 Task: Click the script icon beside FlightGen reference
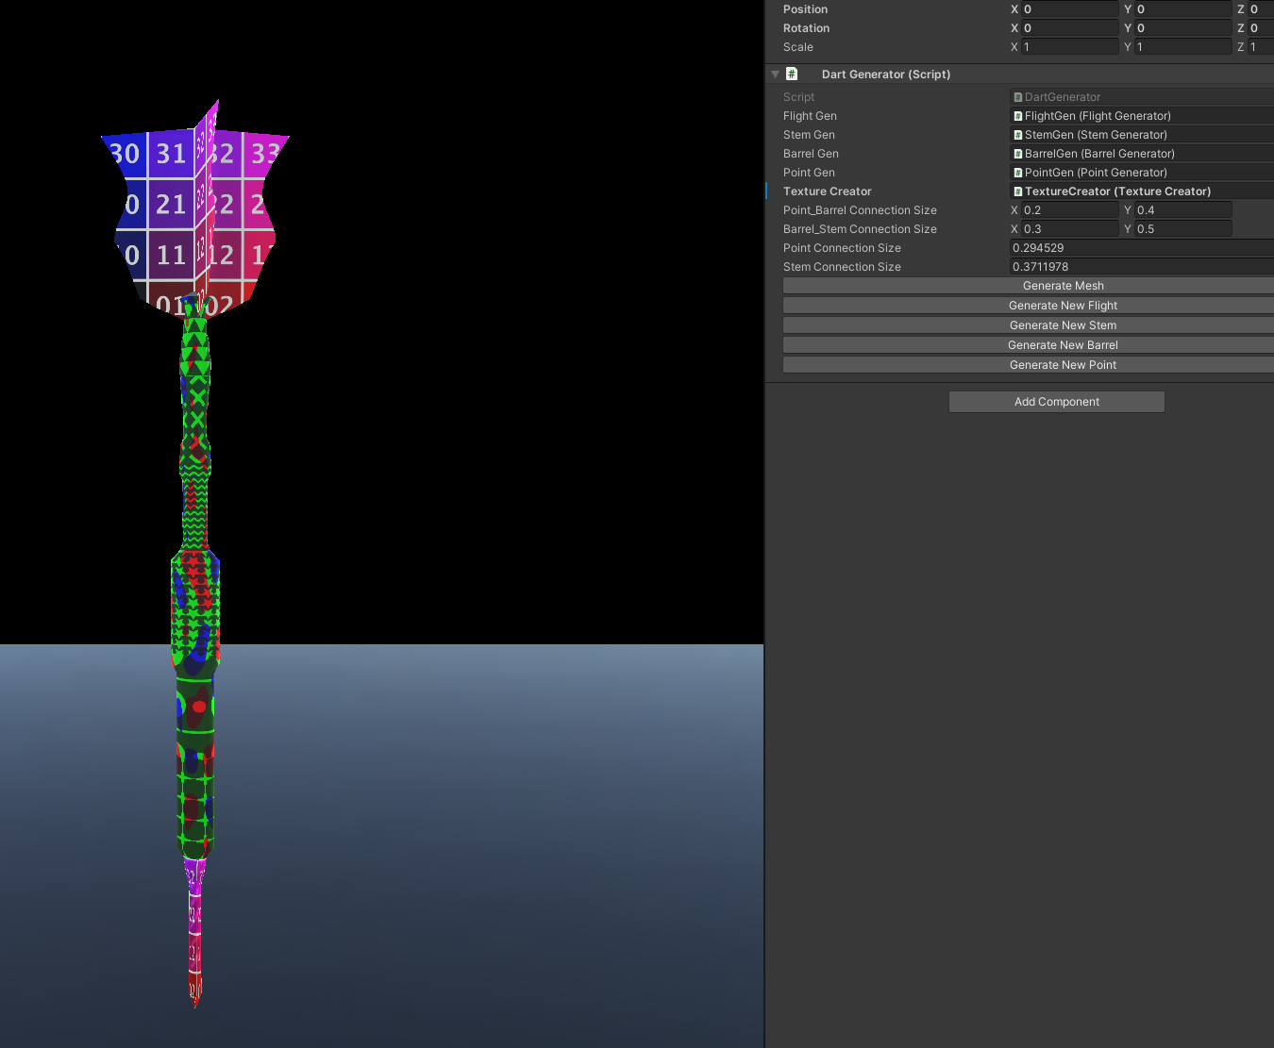point(1017,115)
